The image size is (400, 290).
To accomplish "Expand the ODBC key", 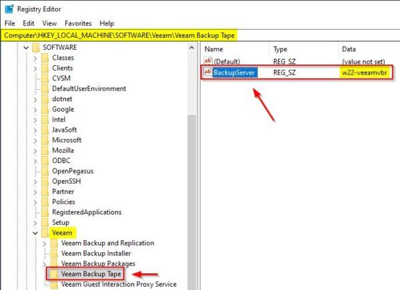I will click(x=35, y=161).
